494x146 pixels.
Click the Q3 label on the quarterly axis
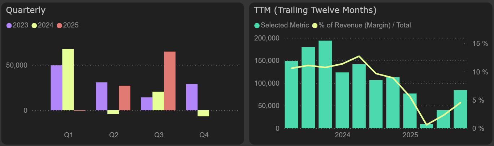(x=159, y=135)
